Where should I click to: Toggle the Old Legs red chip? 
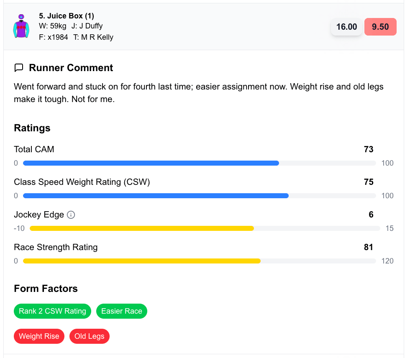[x=89, y=336]
